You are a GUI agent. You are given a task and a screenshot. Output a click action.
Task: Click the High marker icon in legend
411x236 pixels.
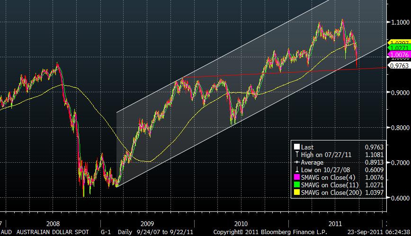(297, 155)
